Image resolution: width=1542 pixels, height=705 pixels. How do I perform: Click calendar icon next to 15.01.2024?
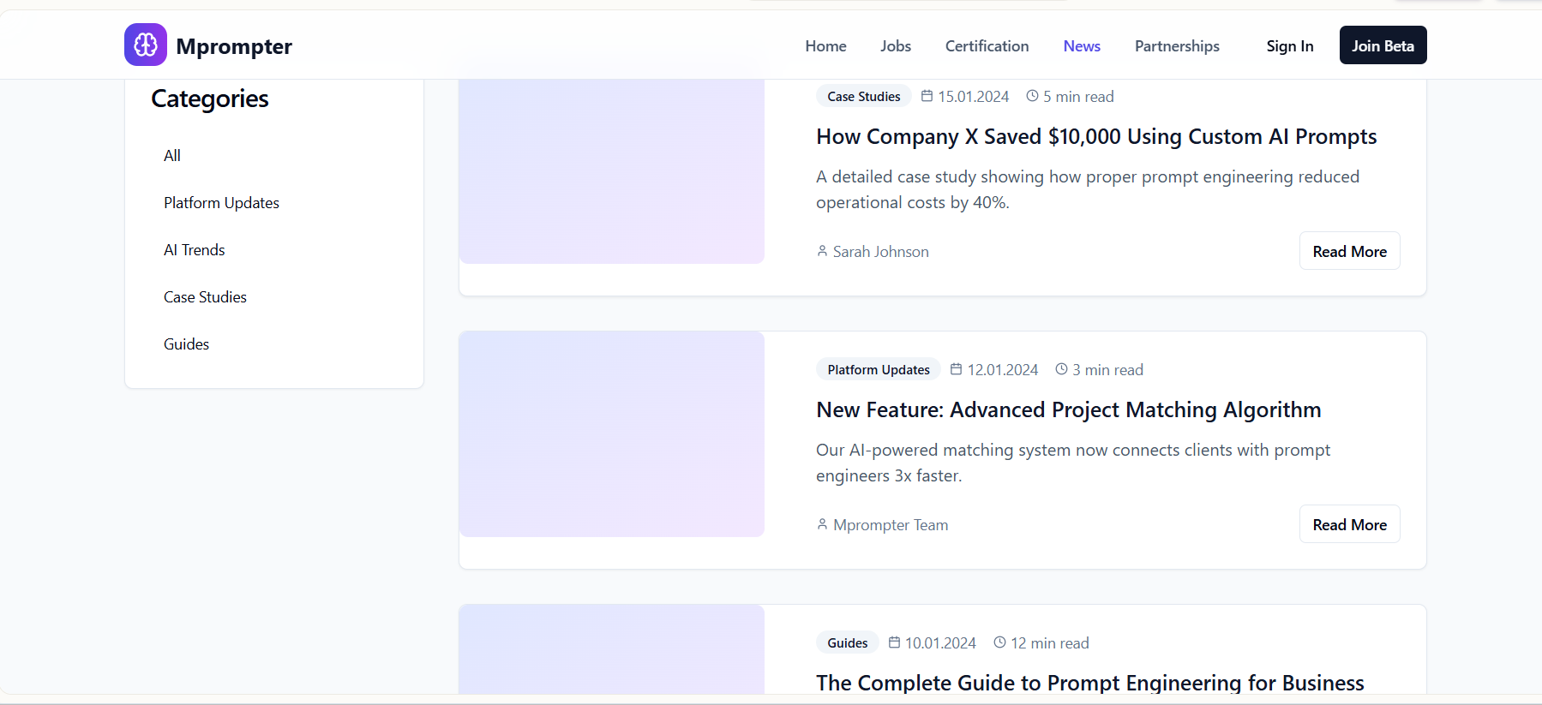pos(927,96)
